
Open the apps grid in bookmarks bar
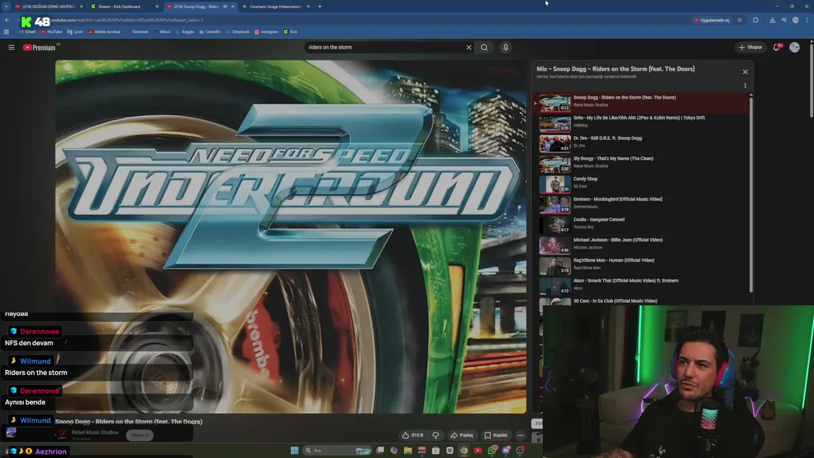pos(7,32)
